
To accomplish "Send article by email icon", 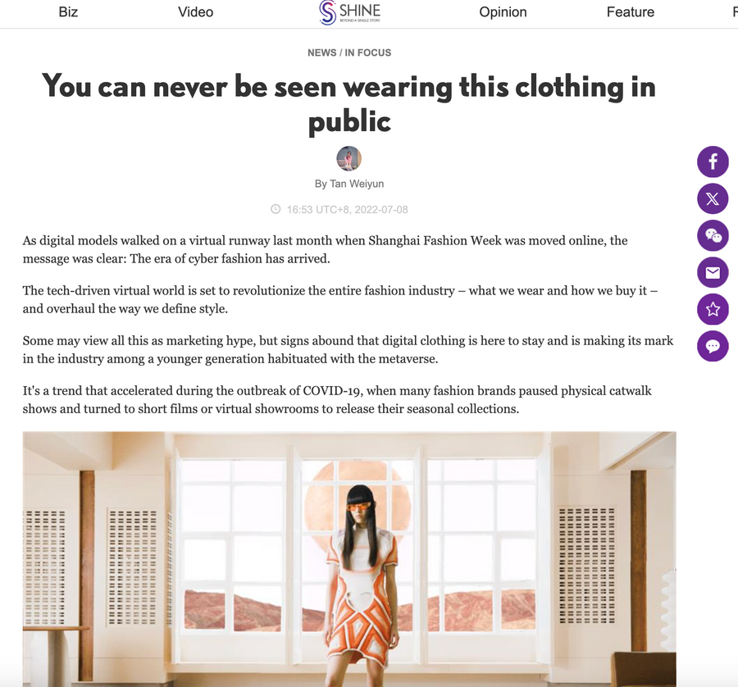I will (x=713, y=272).
